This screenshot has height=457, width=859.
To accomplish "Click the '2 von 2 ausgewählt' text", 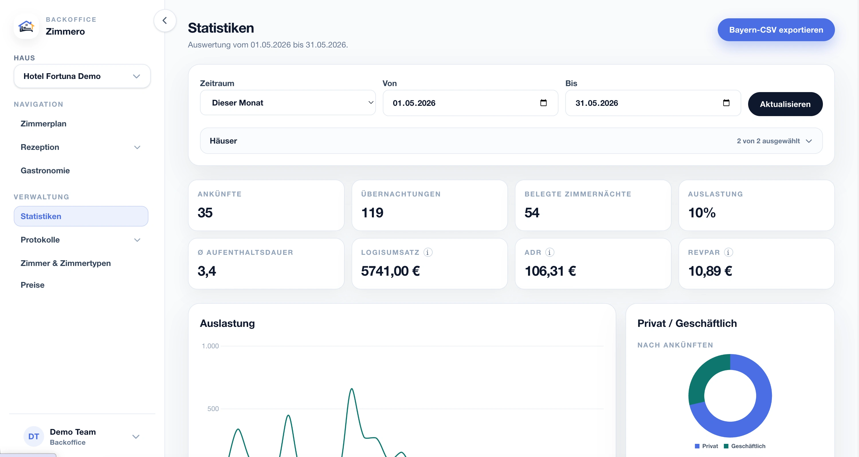I will click(x=768, y=141).
